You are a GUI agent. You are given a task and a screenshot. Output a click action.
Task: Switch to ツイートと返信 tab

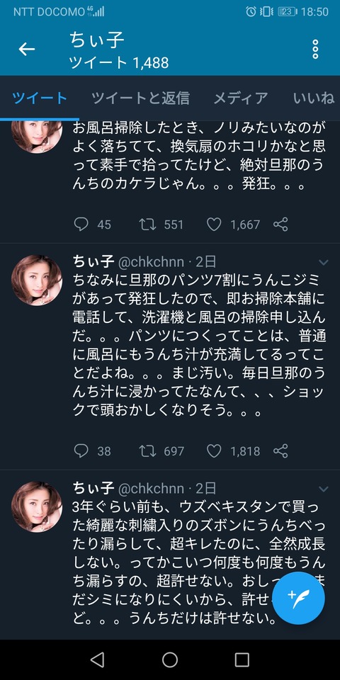(140, 98)
